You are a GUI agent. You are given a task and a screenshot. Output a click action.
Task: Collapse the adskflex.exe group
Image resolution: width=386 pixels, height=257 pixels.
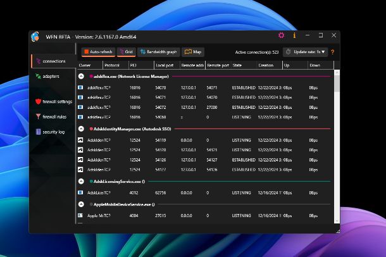pyautogui.click(x=81, y=77)
